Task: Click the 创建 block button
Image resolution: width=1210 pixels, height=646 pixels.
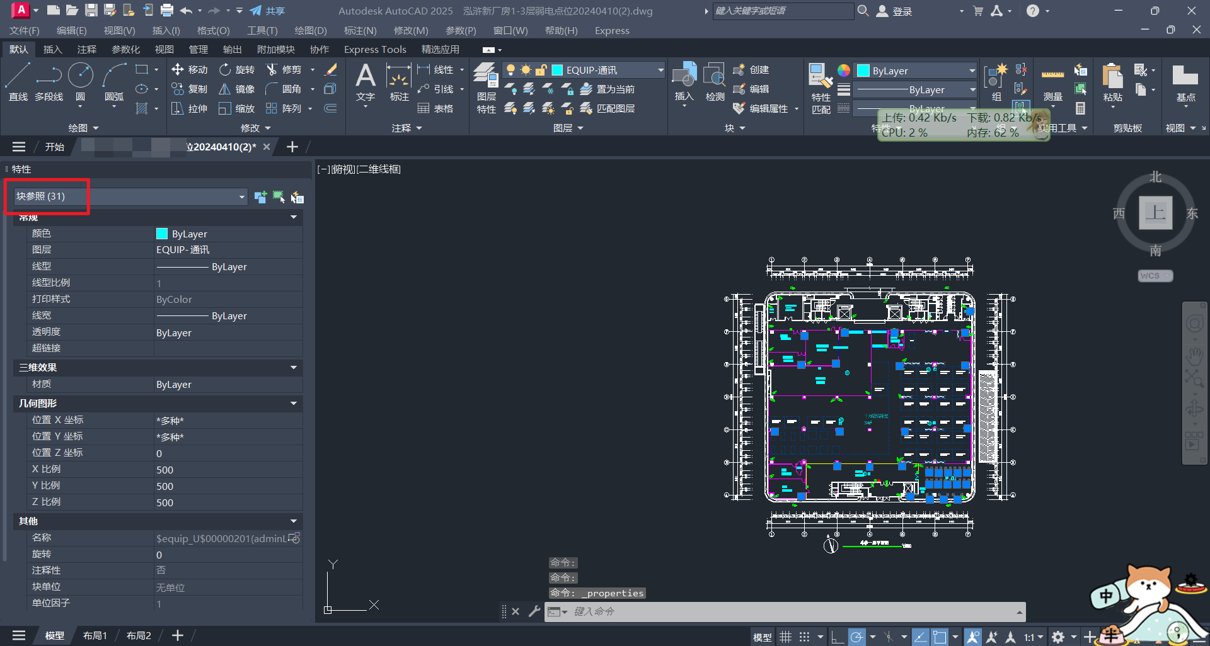Action: pos(751,69)
